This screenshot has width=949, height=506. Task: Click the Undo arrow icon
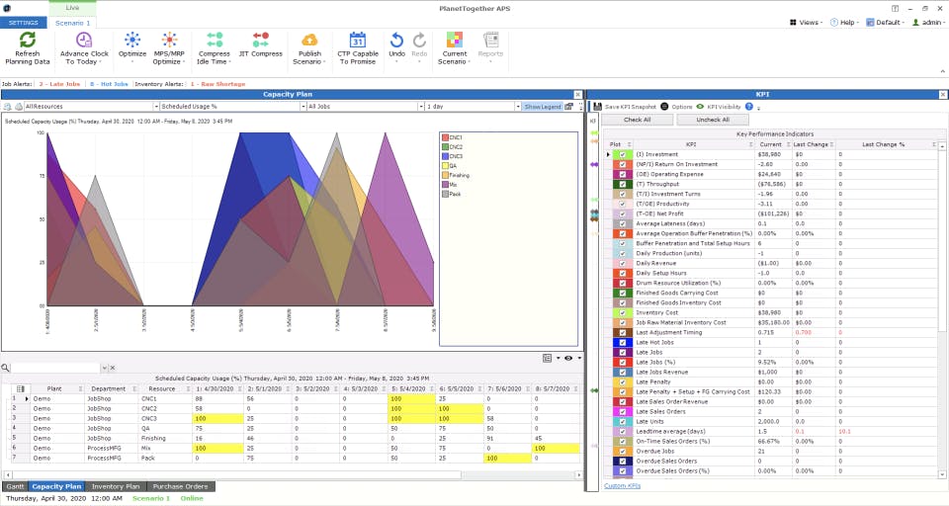(x=396, y=40)
